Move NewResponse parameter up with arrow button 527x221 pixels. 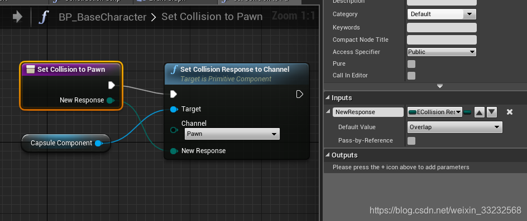click(480, 112)
